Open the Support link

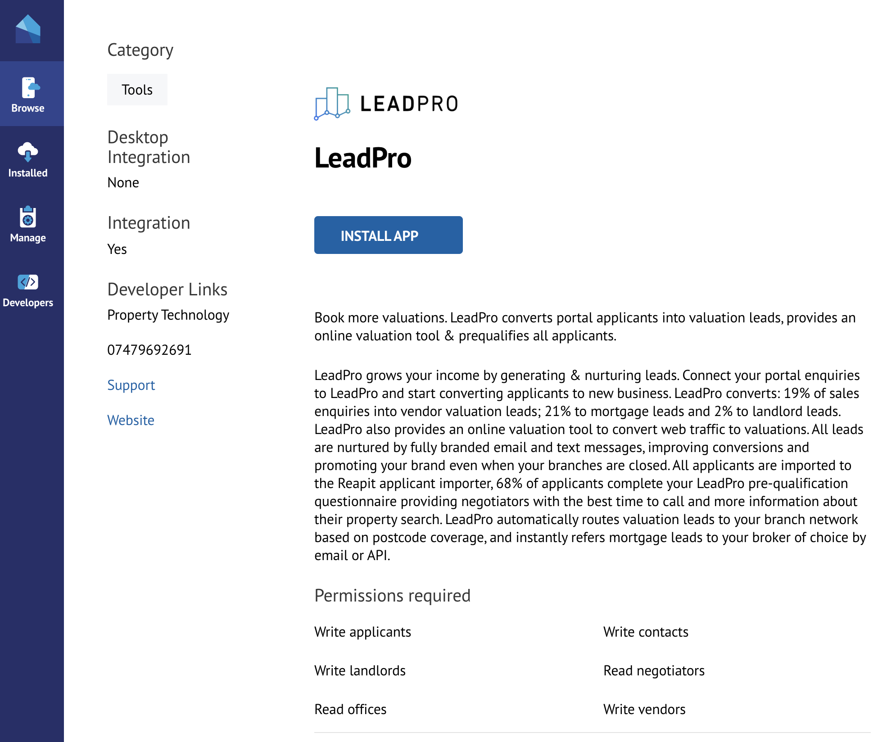[131, 385]
